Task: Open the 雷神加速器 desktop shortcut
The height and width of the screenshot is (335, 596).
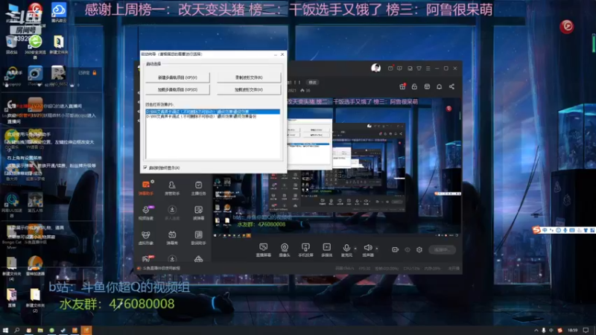Action: pyautogui.click(x=35, y=266)
